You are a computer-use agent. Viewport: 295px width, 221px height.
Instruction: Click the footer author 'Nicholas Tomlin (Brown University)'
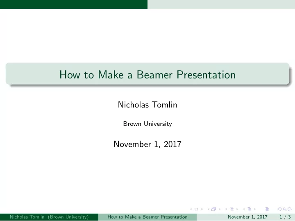click(49, 217)
